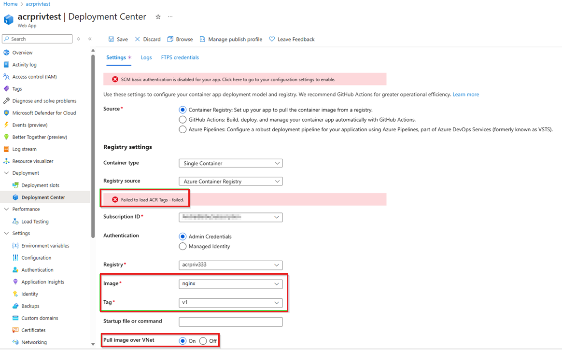The height and width of the screenshot is (350, 562).
Task: Click the Diagnose and solve problems wrench icon
Action: click(6, 101)
